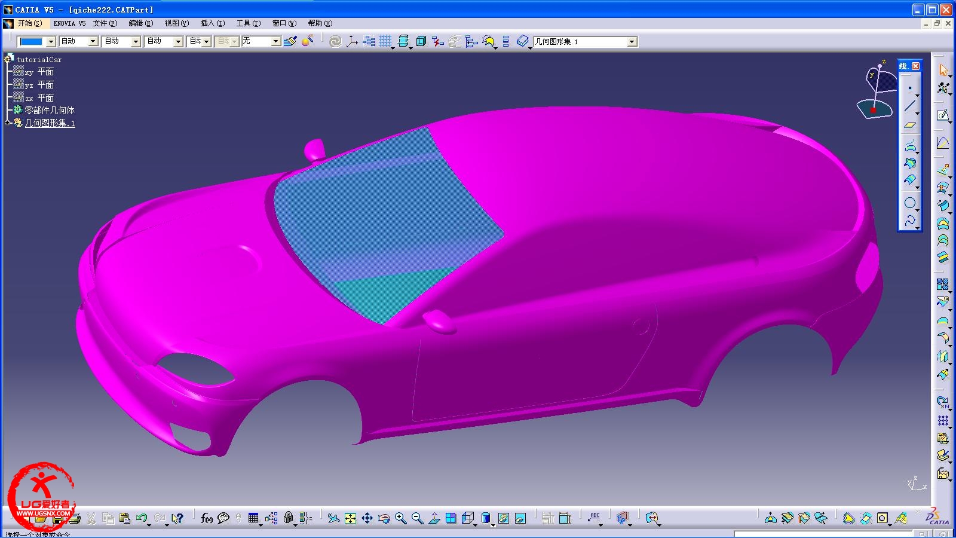The width and height of the screenshot is (956, 538).
Task: Open the line type dropdown
Action: tap(178, 41)
